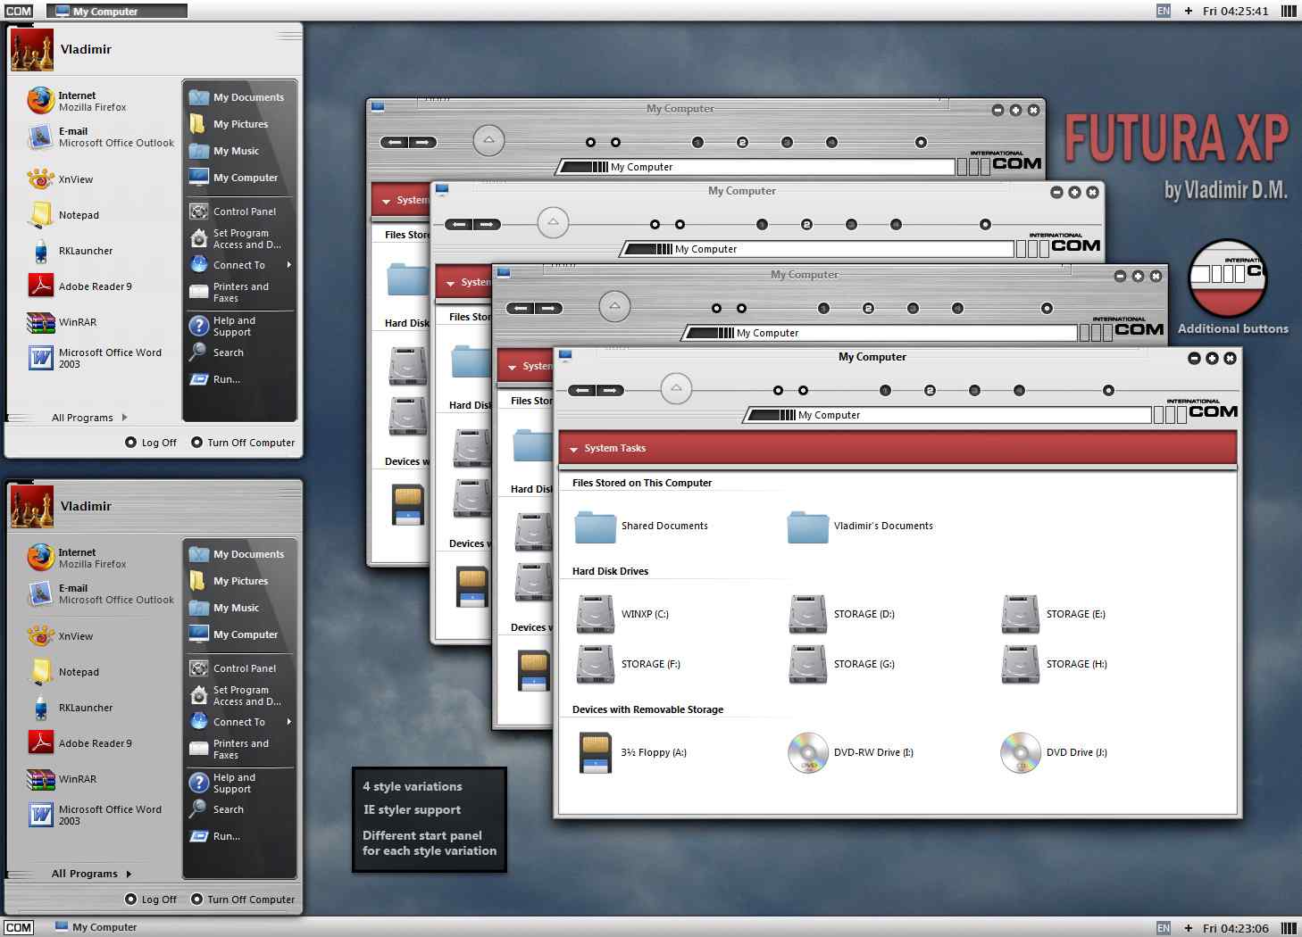Select the DVD-RW Drive (I:)
1302x937 pixels.
(x=851, y=752)
